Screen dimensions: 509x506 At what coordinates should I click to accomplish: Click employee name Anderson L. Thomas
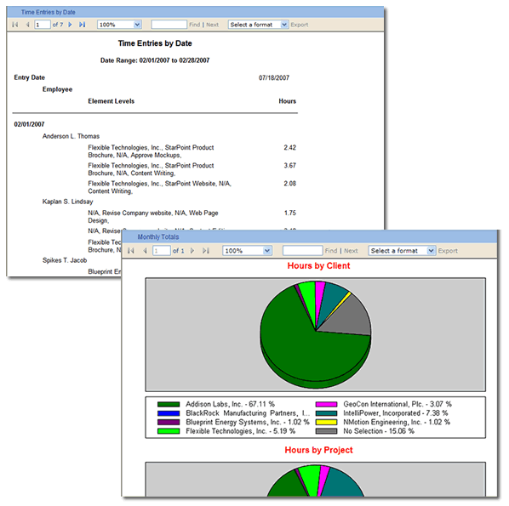[x=71, y=136]
